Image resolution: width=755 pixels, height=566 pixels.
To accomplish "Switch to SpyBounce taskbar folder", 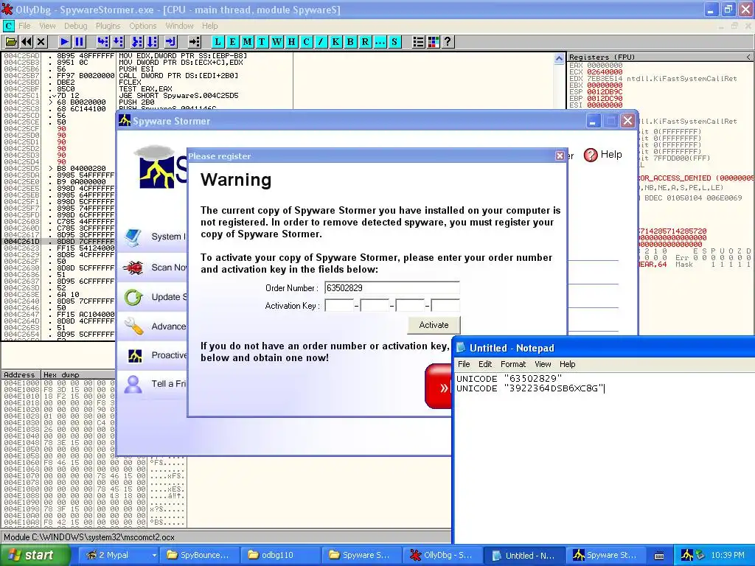I will point(199,555).
